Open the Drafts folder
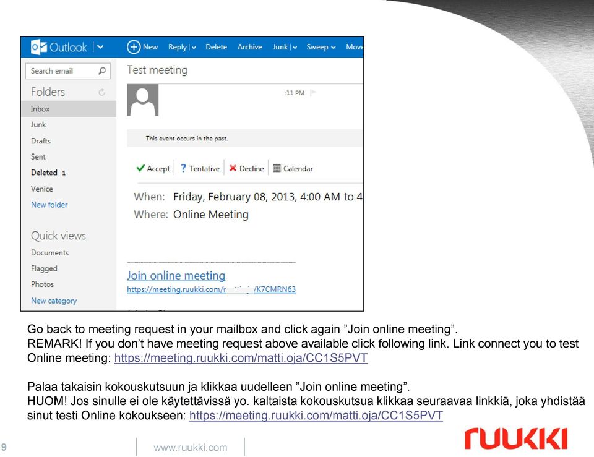The height and width of the screenshot is (457, 594). point(41,141)
